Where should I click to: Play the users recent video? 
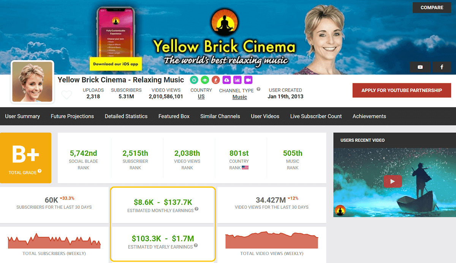coord(393,182)
